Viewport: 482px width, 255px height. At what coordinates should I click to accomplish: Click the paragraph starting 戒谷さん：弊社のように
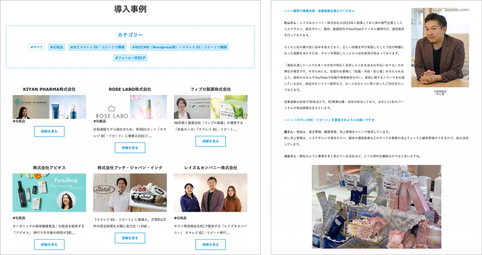[352, 156]
